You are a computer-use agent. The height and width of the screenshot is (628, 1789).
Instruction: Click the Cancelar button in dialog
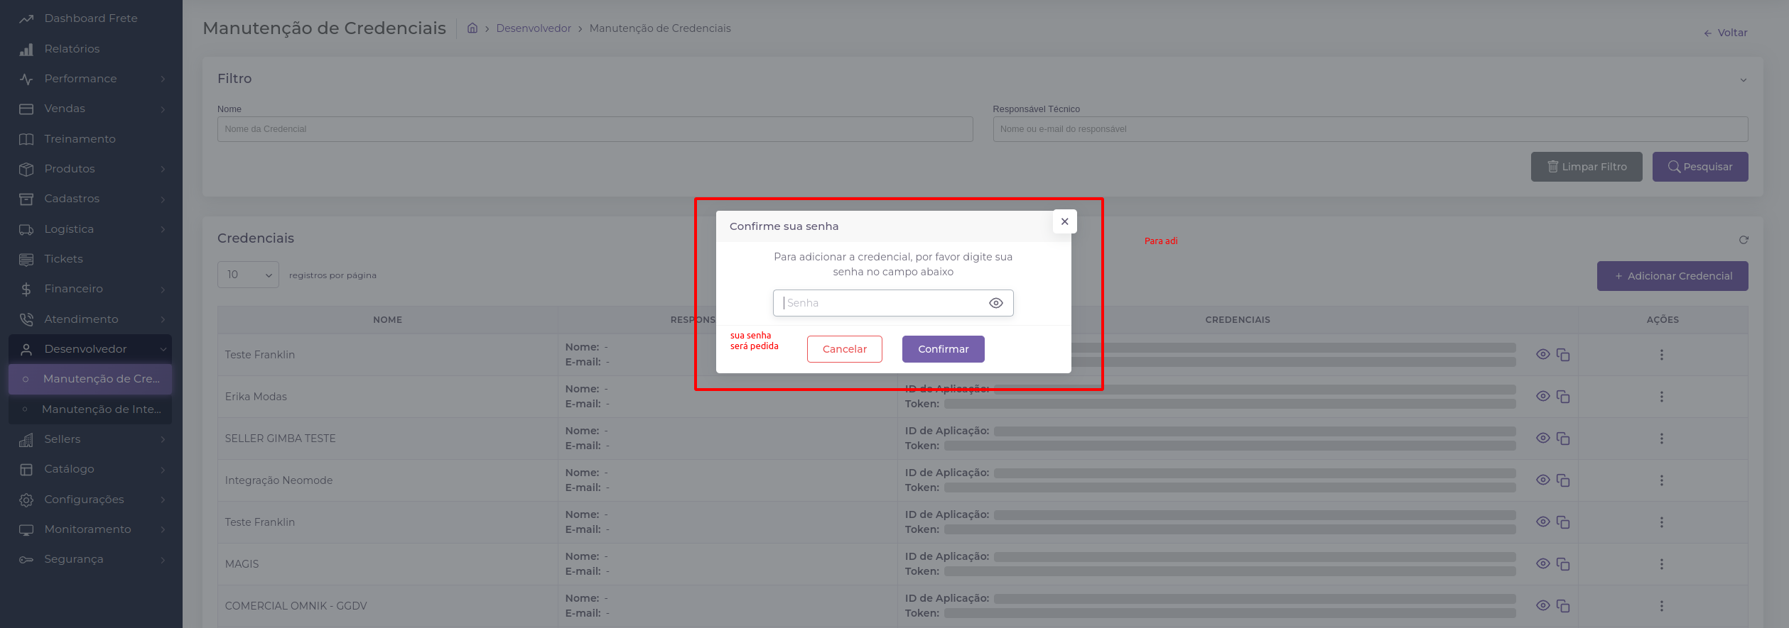(844, 349)
